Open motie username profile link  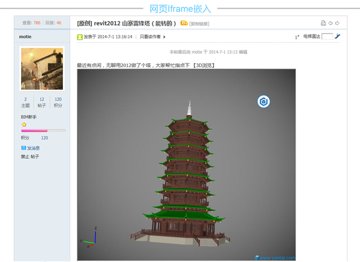pyautogui.click(x=25, y=37)
